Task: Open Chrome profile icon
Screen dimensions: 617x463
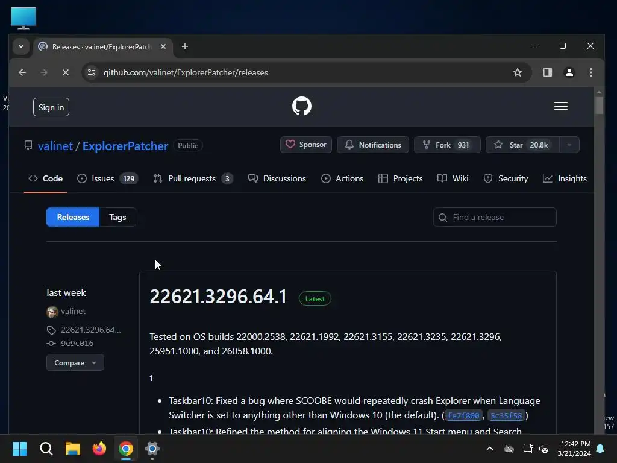Action: [569, 72]
